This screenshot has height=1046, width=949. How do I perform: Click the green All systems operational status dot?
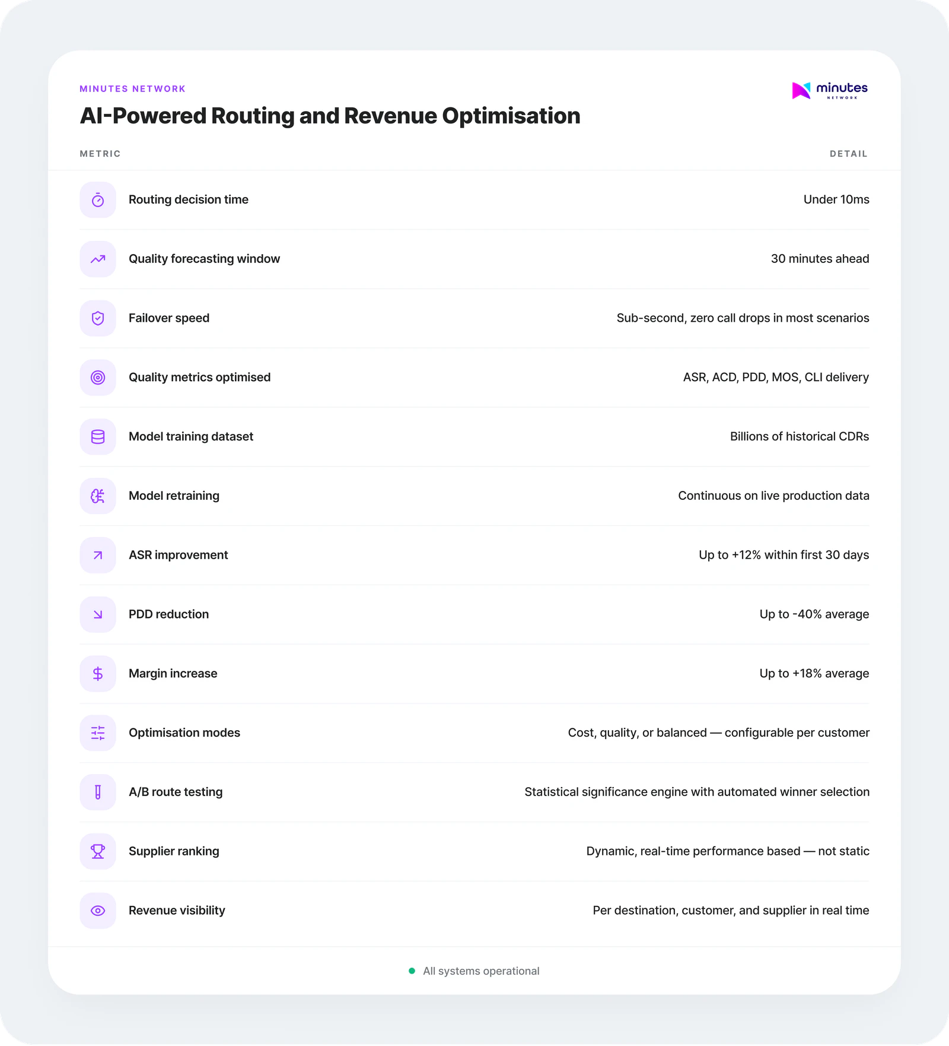point(412,971)
